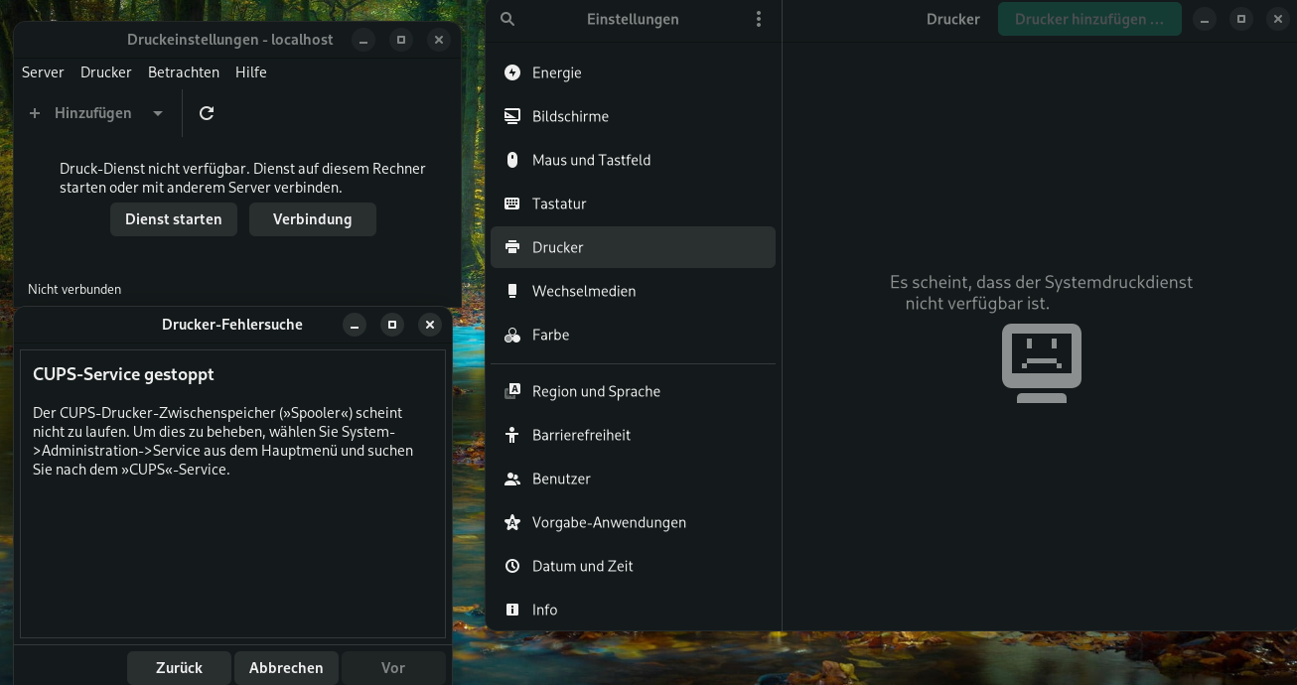Maximize the Drucker-Fehlersuche window
This screenshot has height=685, width=1297.
point(392,325)
